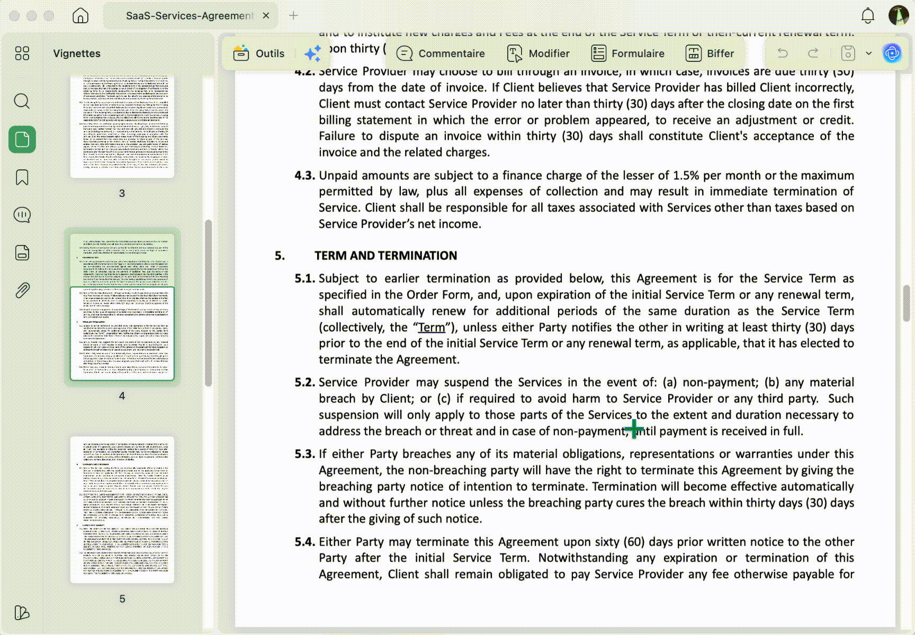Click section number "5.3."
The image size is (915, 635).
[305, 453]
